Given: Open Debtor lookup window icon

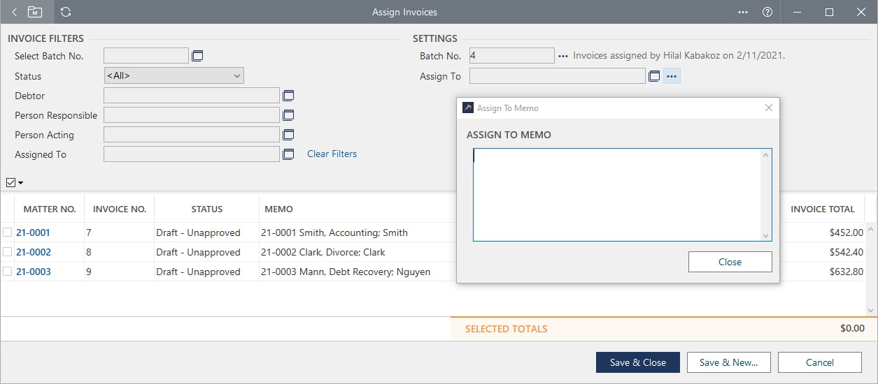Looking at the screenshot, I should tap(288, 96).
